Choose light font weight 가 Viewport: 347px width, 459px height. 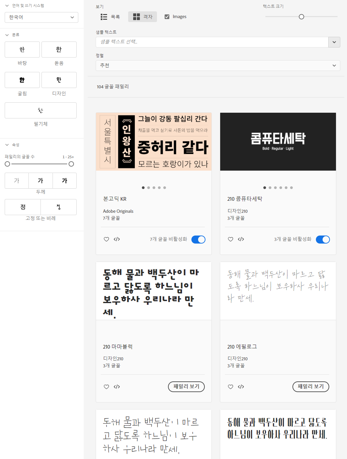point(17,181)
